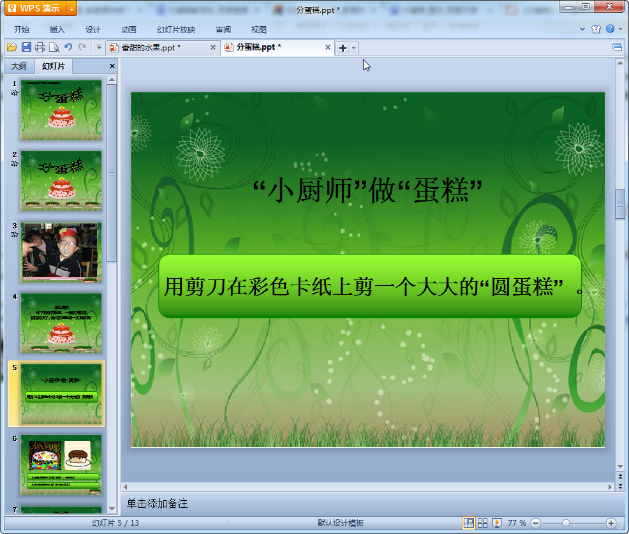Switch to Normal view icon in status bar
The image size is (629, 534).
[468, 523]
